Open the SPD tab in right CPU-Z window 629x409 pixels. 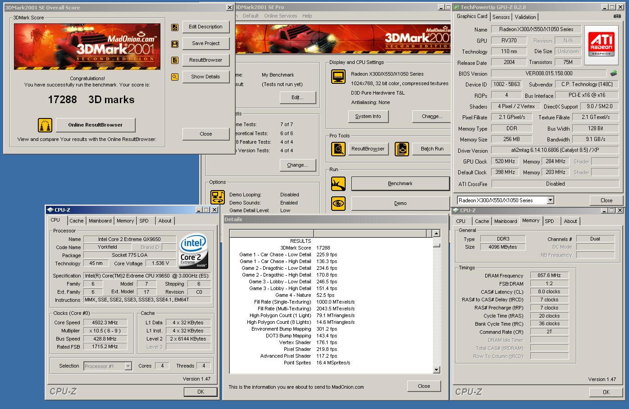(549, 221)
